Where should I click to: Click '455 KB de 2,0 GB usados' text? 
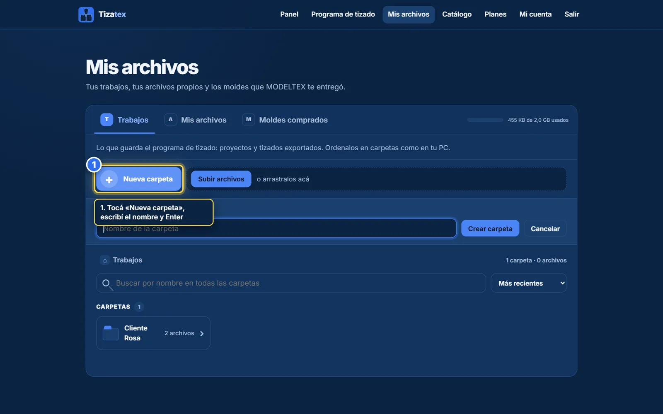pos(538,120)
